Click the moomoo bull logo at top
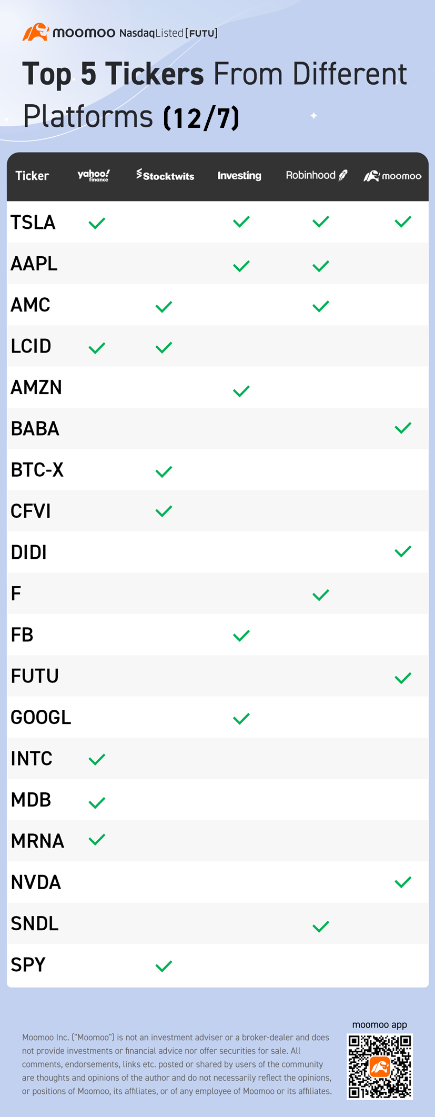Screen dimensions: 435x1117 [x=36, y=32]
